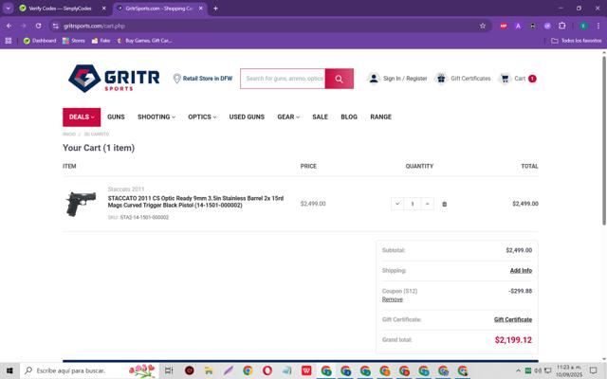Click the taskbar clock showing 11:23

(x=569, y=370)
